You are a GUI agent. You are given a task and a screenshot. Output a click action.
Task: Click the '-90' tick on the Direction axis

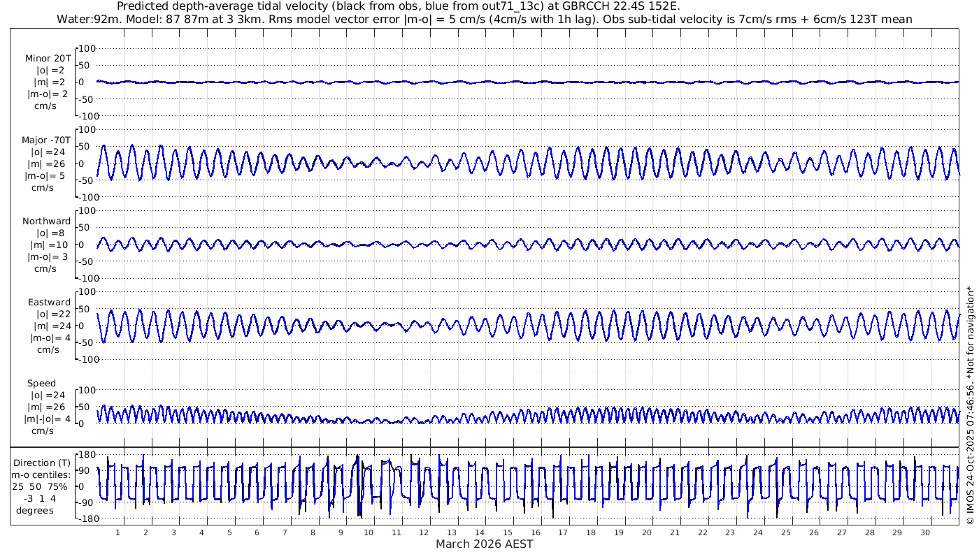click(x=87, y=502)
